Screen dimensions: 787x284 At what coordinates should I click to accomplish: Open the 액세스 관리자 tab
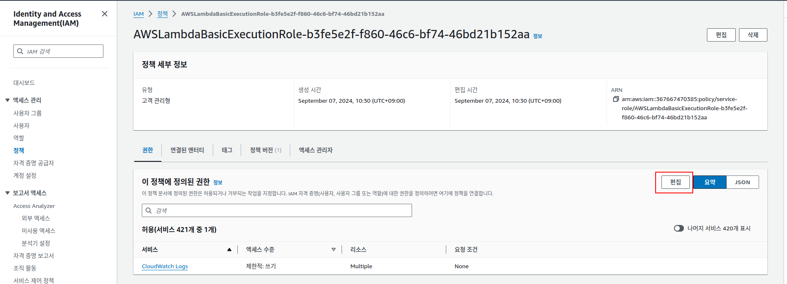(316, 150)
